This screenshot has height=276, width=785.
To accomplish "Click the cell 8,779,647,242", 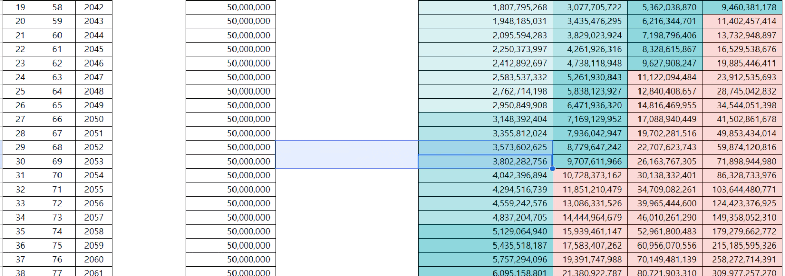I will tap(590, 147).
